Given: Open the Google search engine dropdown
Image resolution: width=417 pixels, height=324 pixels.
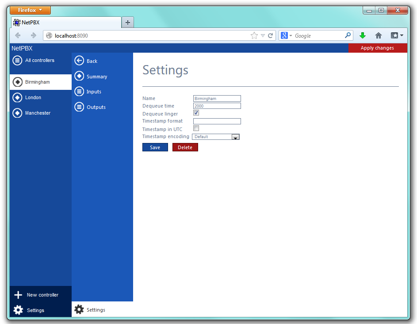Looking at the screenshot, I should point(287,36).
